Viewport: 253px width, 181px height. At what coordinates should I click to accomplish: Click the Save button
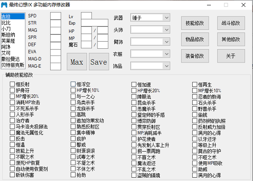tap(99, 62)
